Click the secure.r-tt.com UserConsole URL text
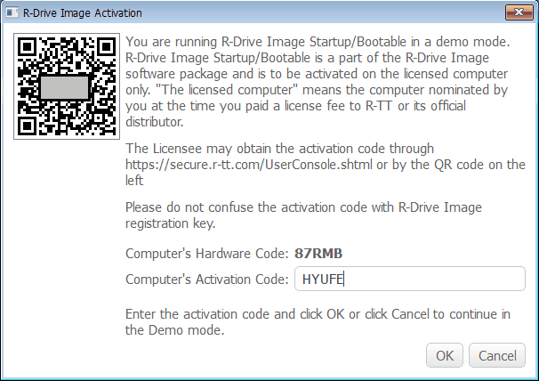The height and width of the screenshot is (381, 539). [x=248, y=165]
